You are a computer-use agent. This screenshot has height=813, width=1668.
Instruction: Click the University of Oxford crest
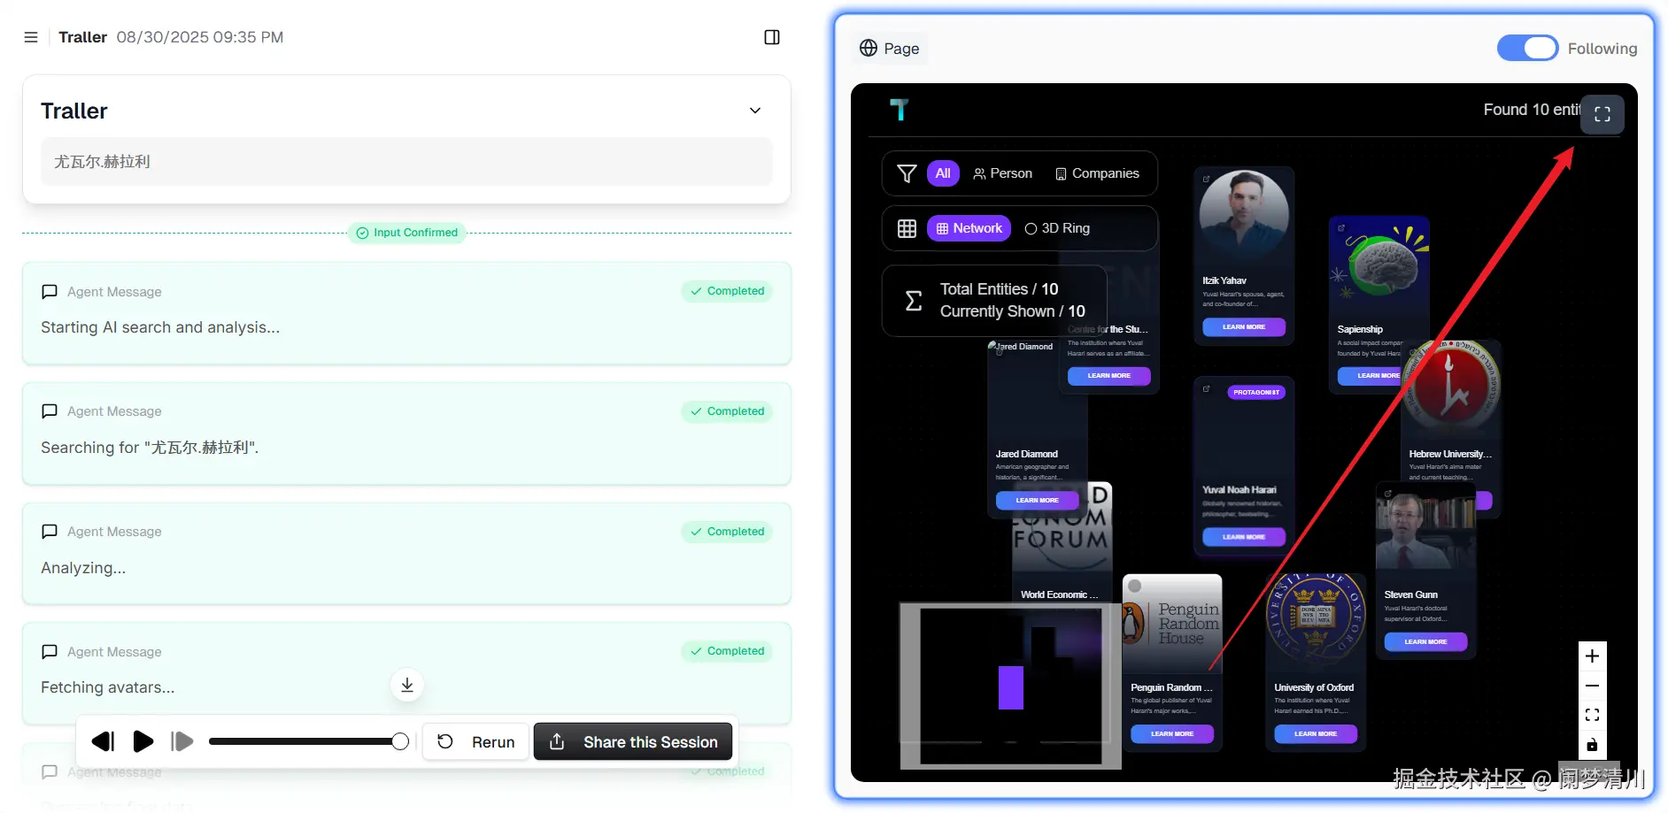pyautogui.click(x=1316, y=617)
